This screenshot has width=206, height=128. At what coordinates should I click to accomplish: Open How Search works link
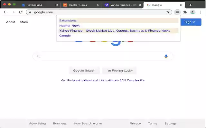88,124
